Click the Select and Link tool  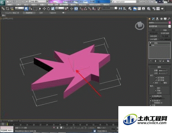tap(3, 9)
